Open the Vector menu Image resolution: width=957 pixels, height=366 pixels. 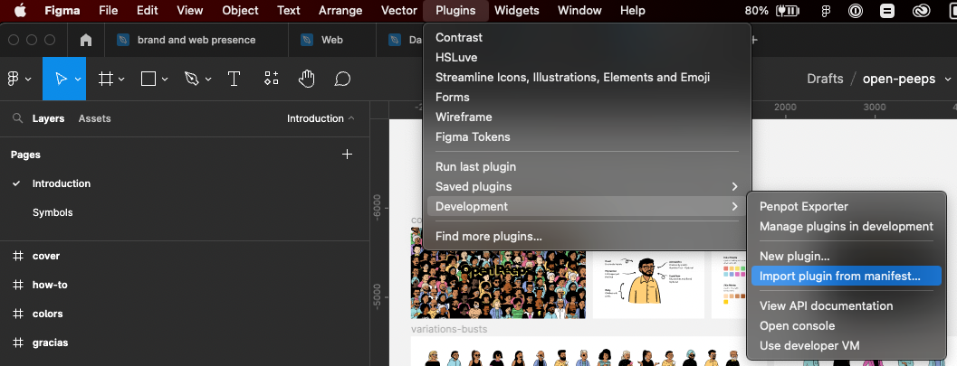click(398, 10)
